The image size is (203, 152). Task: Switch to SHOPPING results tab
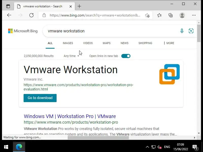[145, 43]
